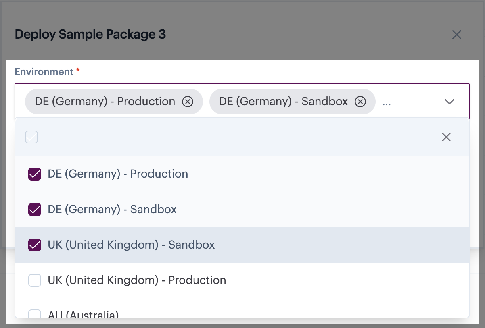This screenshot has width=485, height=328.
Task: Select the AU (Australia) option text
Action: point(83,314)
